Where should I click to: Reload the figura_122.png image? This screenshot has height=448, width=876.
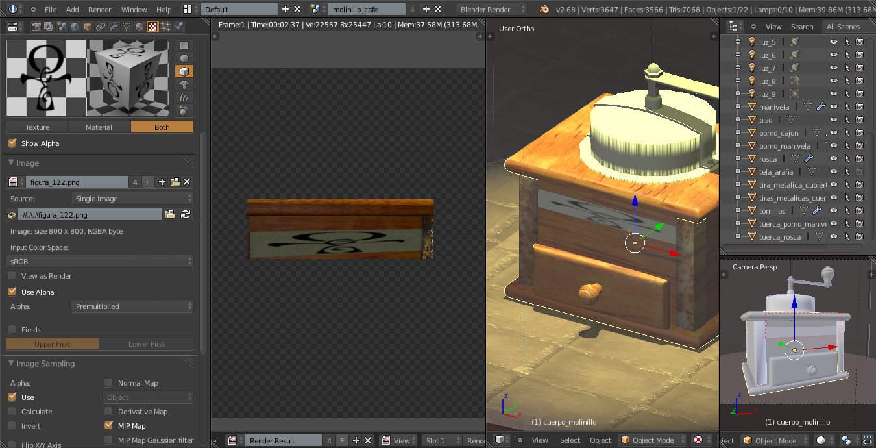pos(186,214)
